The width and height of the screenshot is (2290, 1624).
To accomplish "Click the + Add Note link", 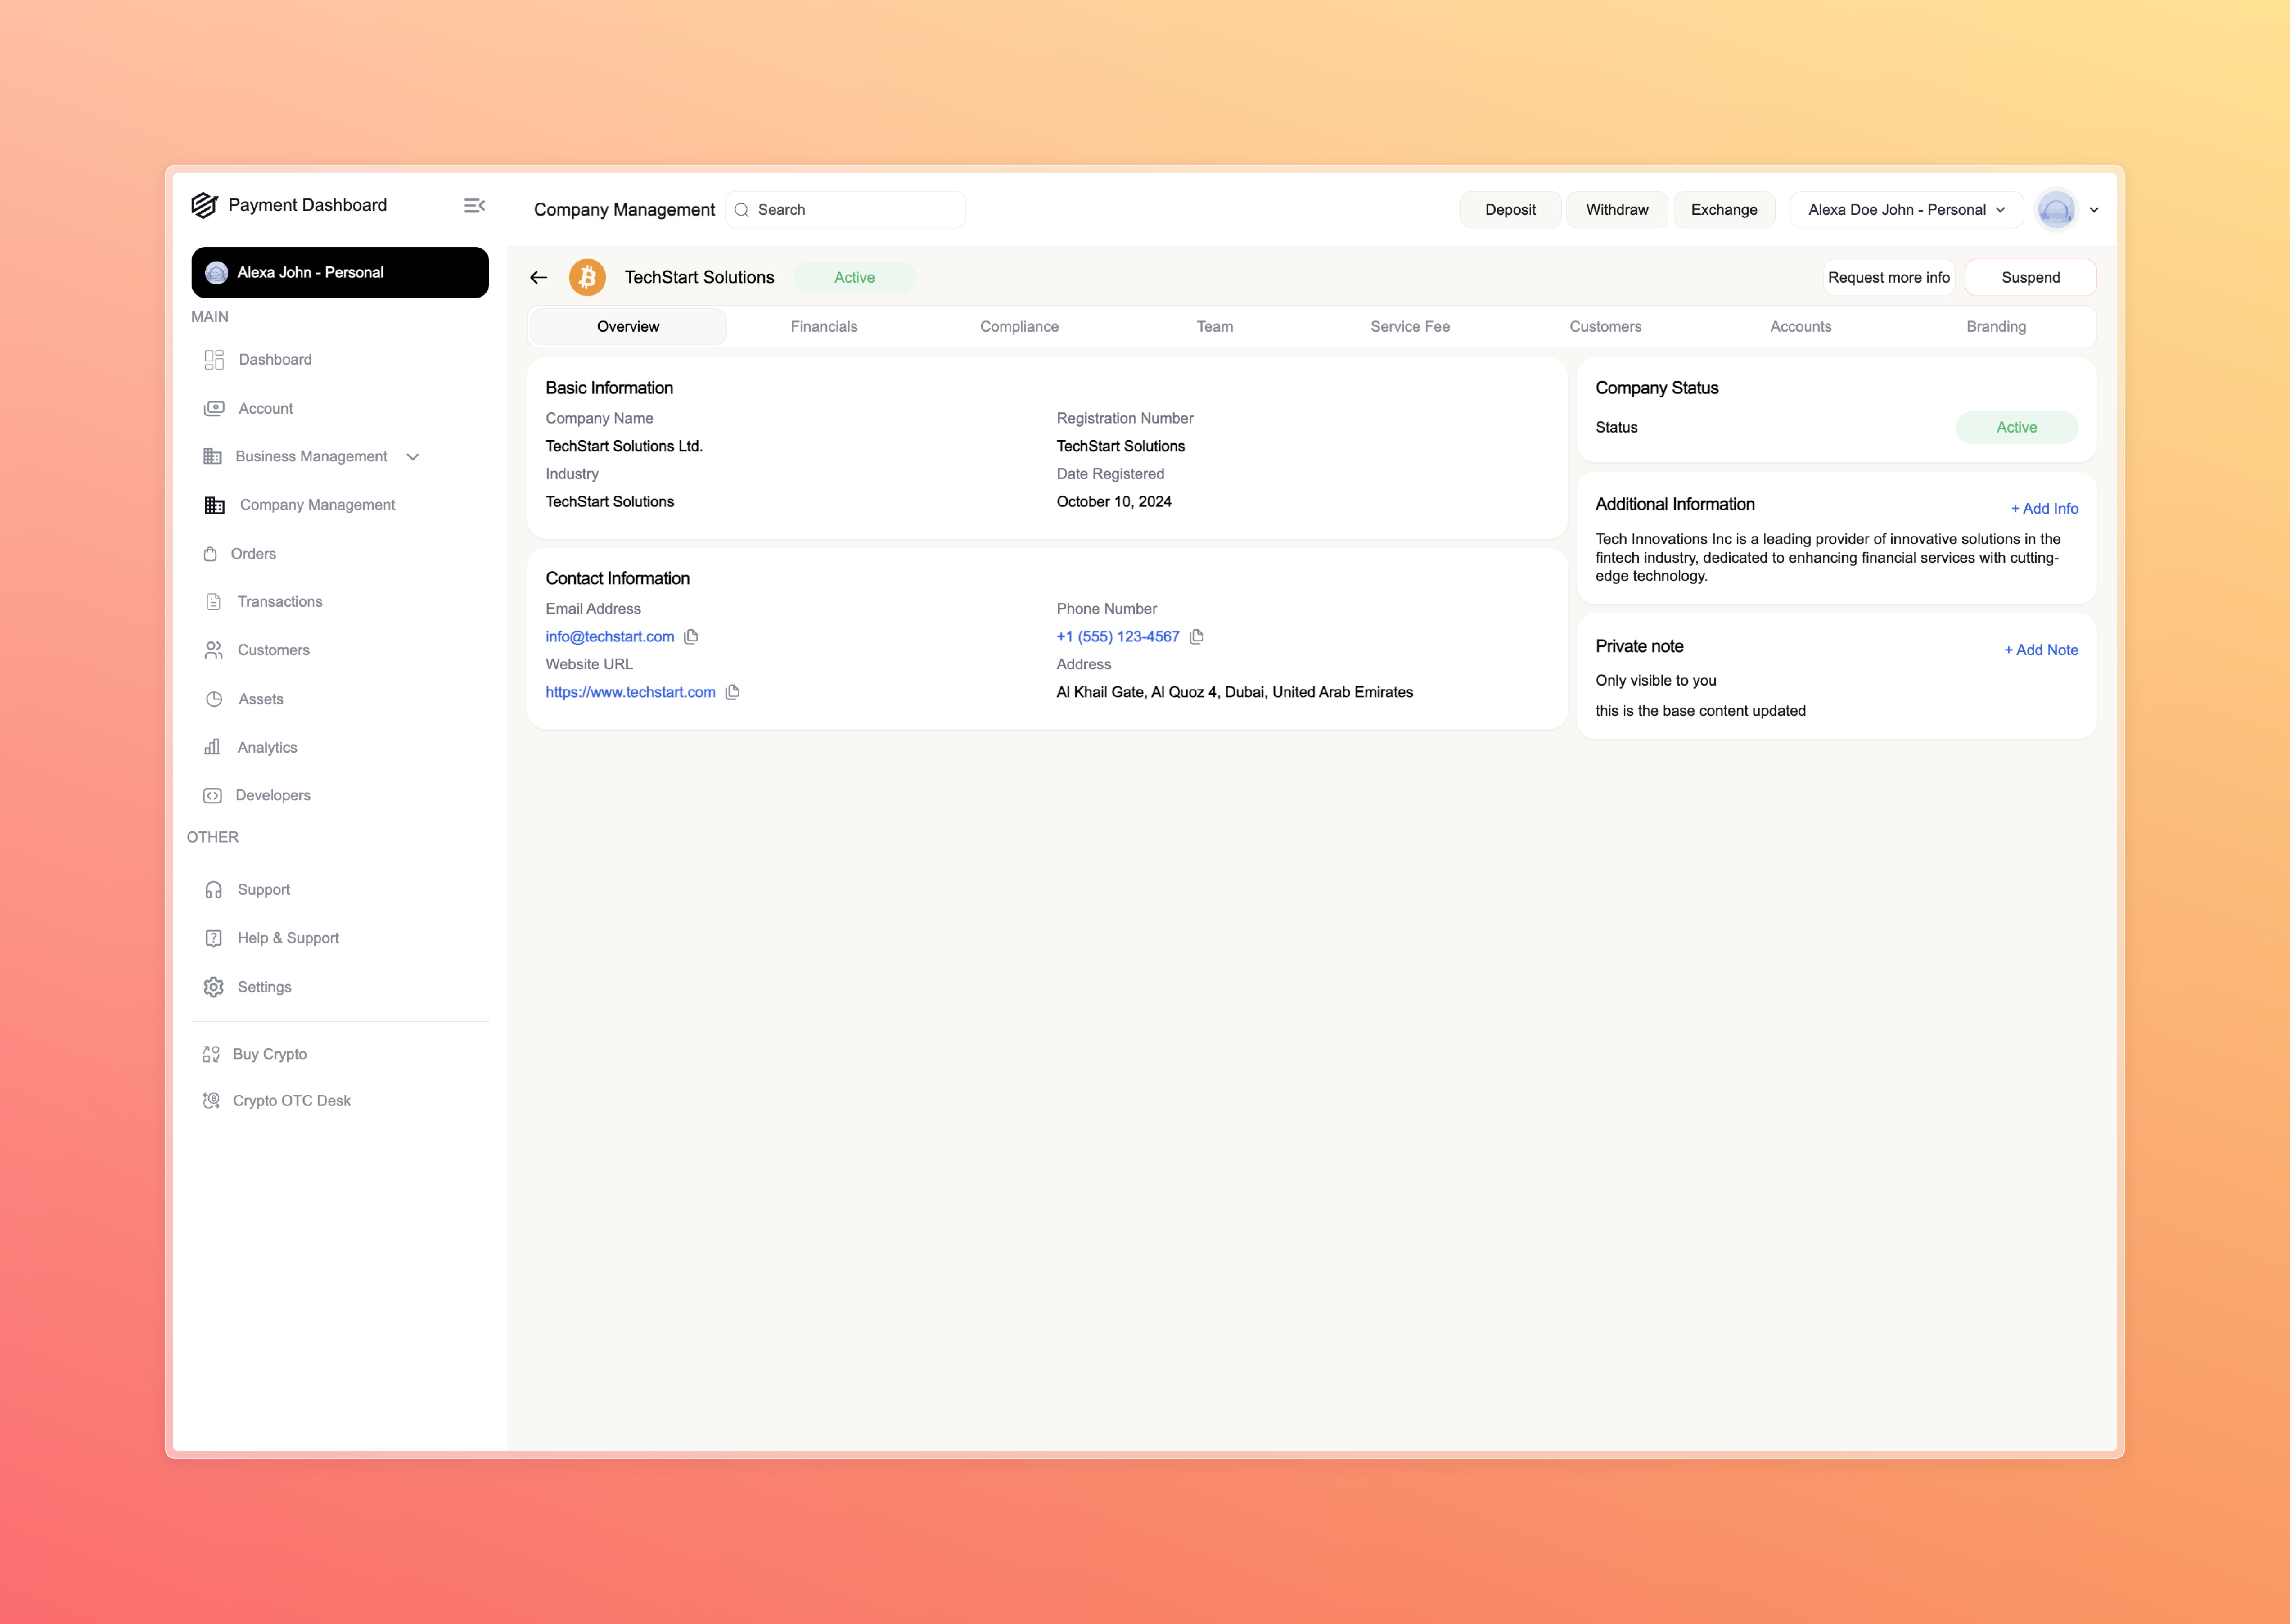I will click(2041, 650).
